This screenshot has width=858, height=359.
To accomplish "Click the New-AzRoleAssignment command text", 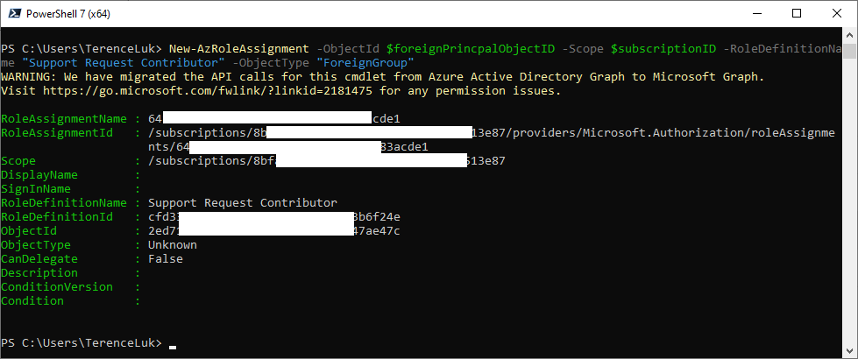I will 239,49.
